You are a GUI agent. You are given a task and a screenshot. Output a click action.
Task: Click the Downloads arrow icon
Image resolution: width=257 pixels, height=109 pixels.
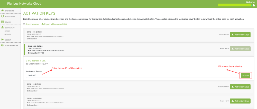[x=3, y=27]
